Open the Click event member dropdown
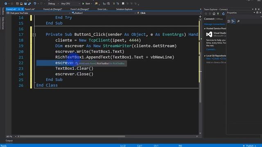The image size is (262, 147). pos(169,13)
